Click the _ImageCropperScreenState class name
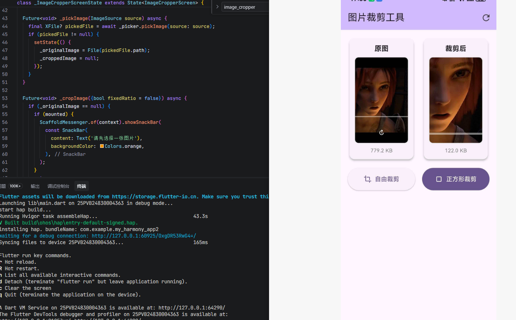 (68, 3)
